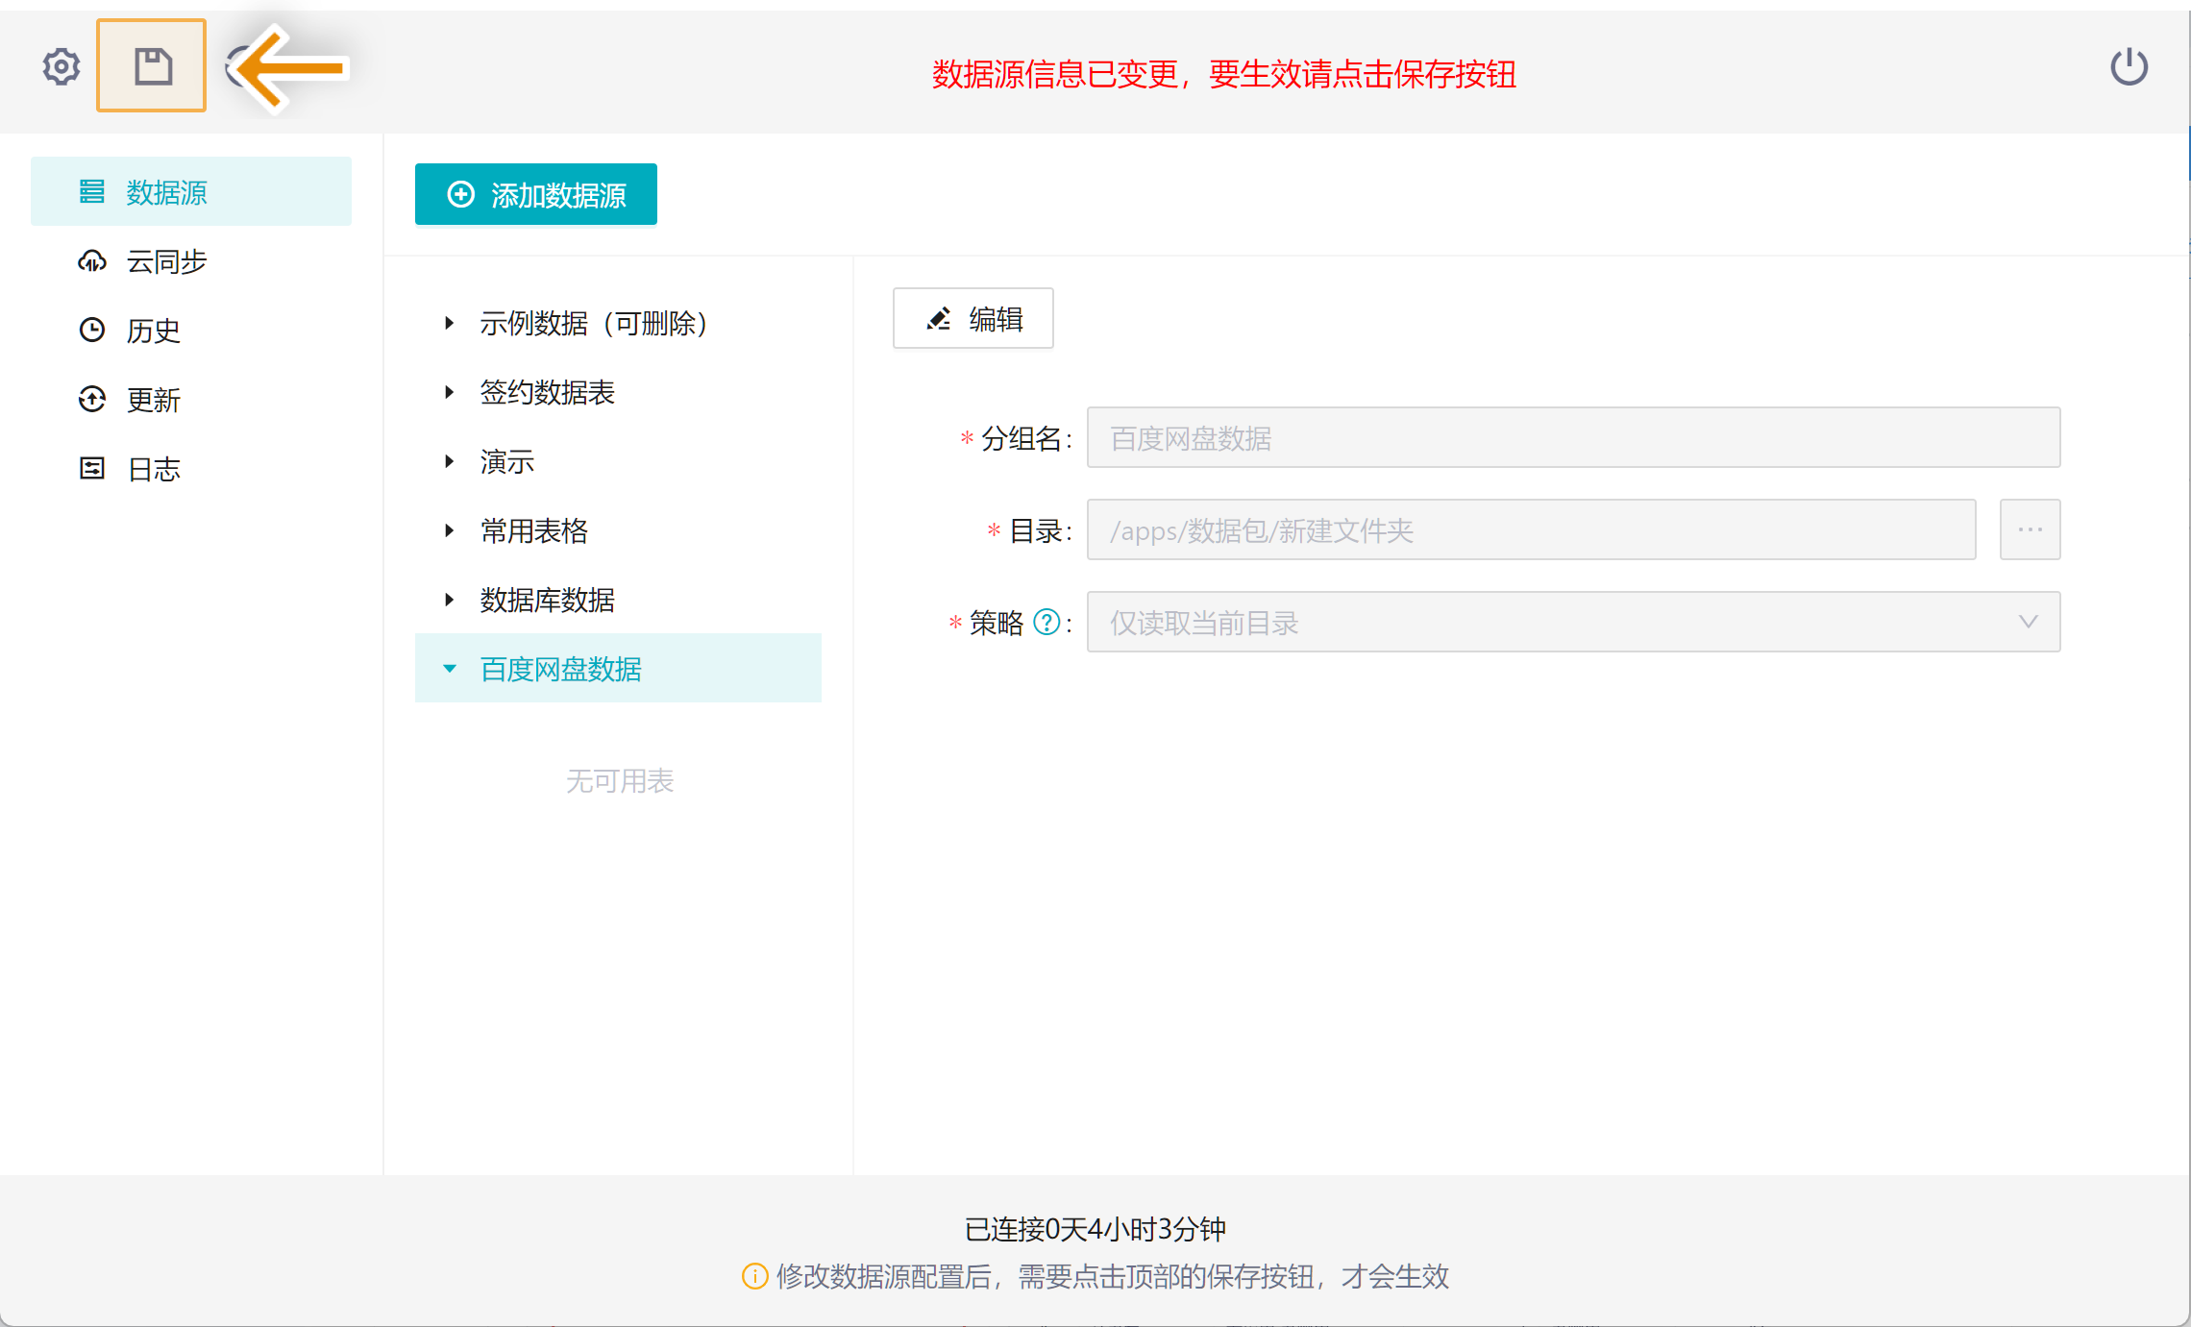Click the help question mark beside 策略
Screen dimensions: 2191x1327
1046,623
